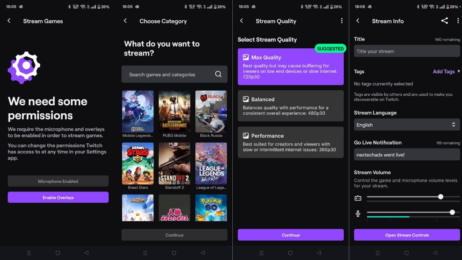The width and height of the screenshot is (462, 260).
Task: Click the Add Tags link
Action: pyautogui.click(x=446, y=71)
